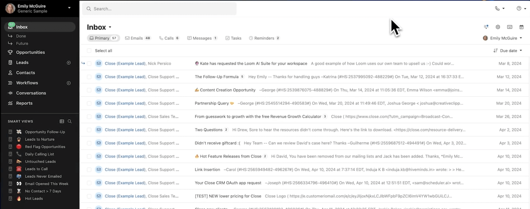
Task: Open account switcher arrow in sidebar header
Action: click(69, 8)
